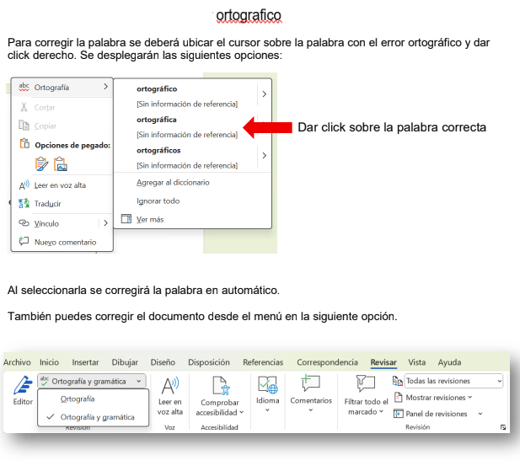Click Copiar label in context menu
This screenshot has width=520, height=471.
tap(46, 126)
